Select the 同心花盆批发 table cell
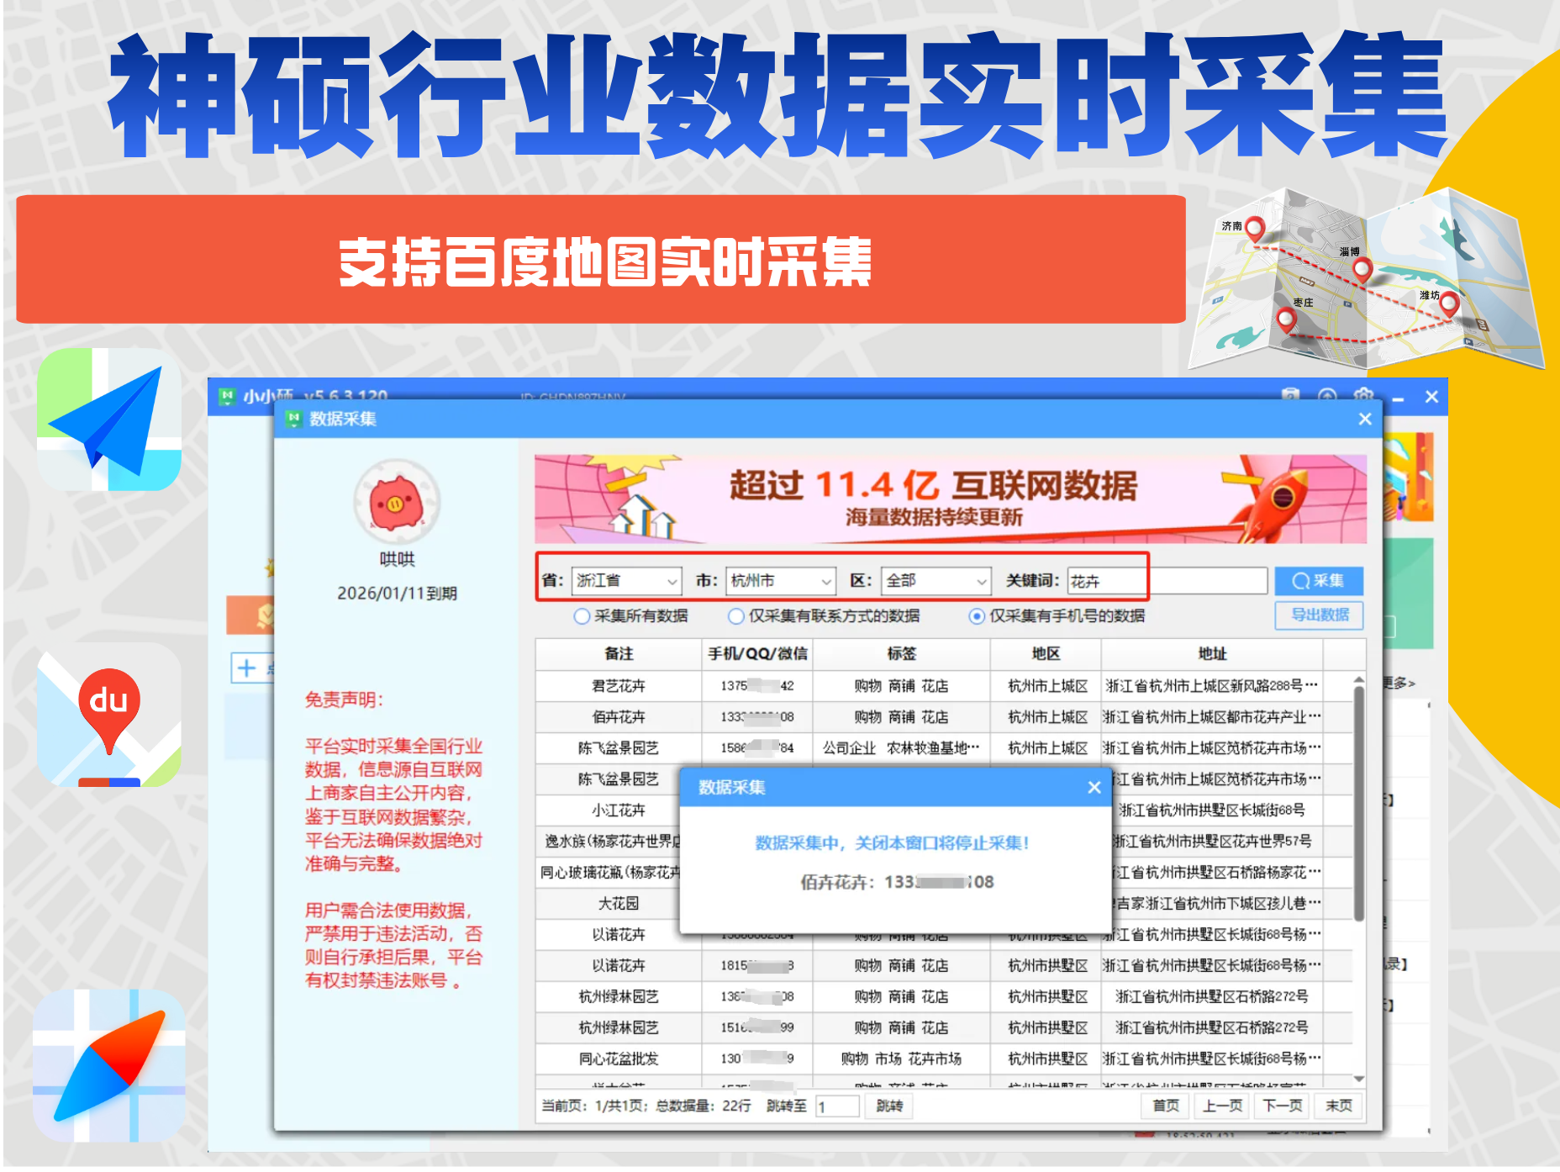Image resolution: width=1560 pixels, height=1172 pixels. [x=619, y=1059]
